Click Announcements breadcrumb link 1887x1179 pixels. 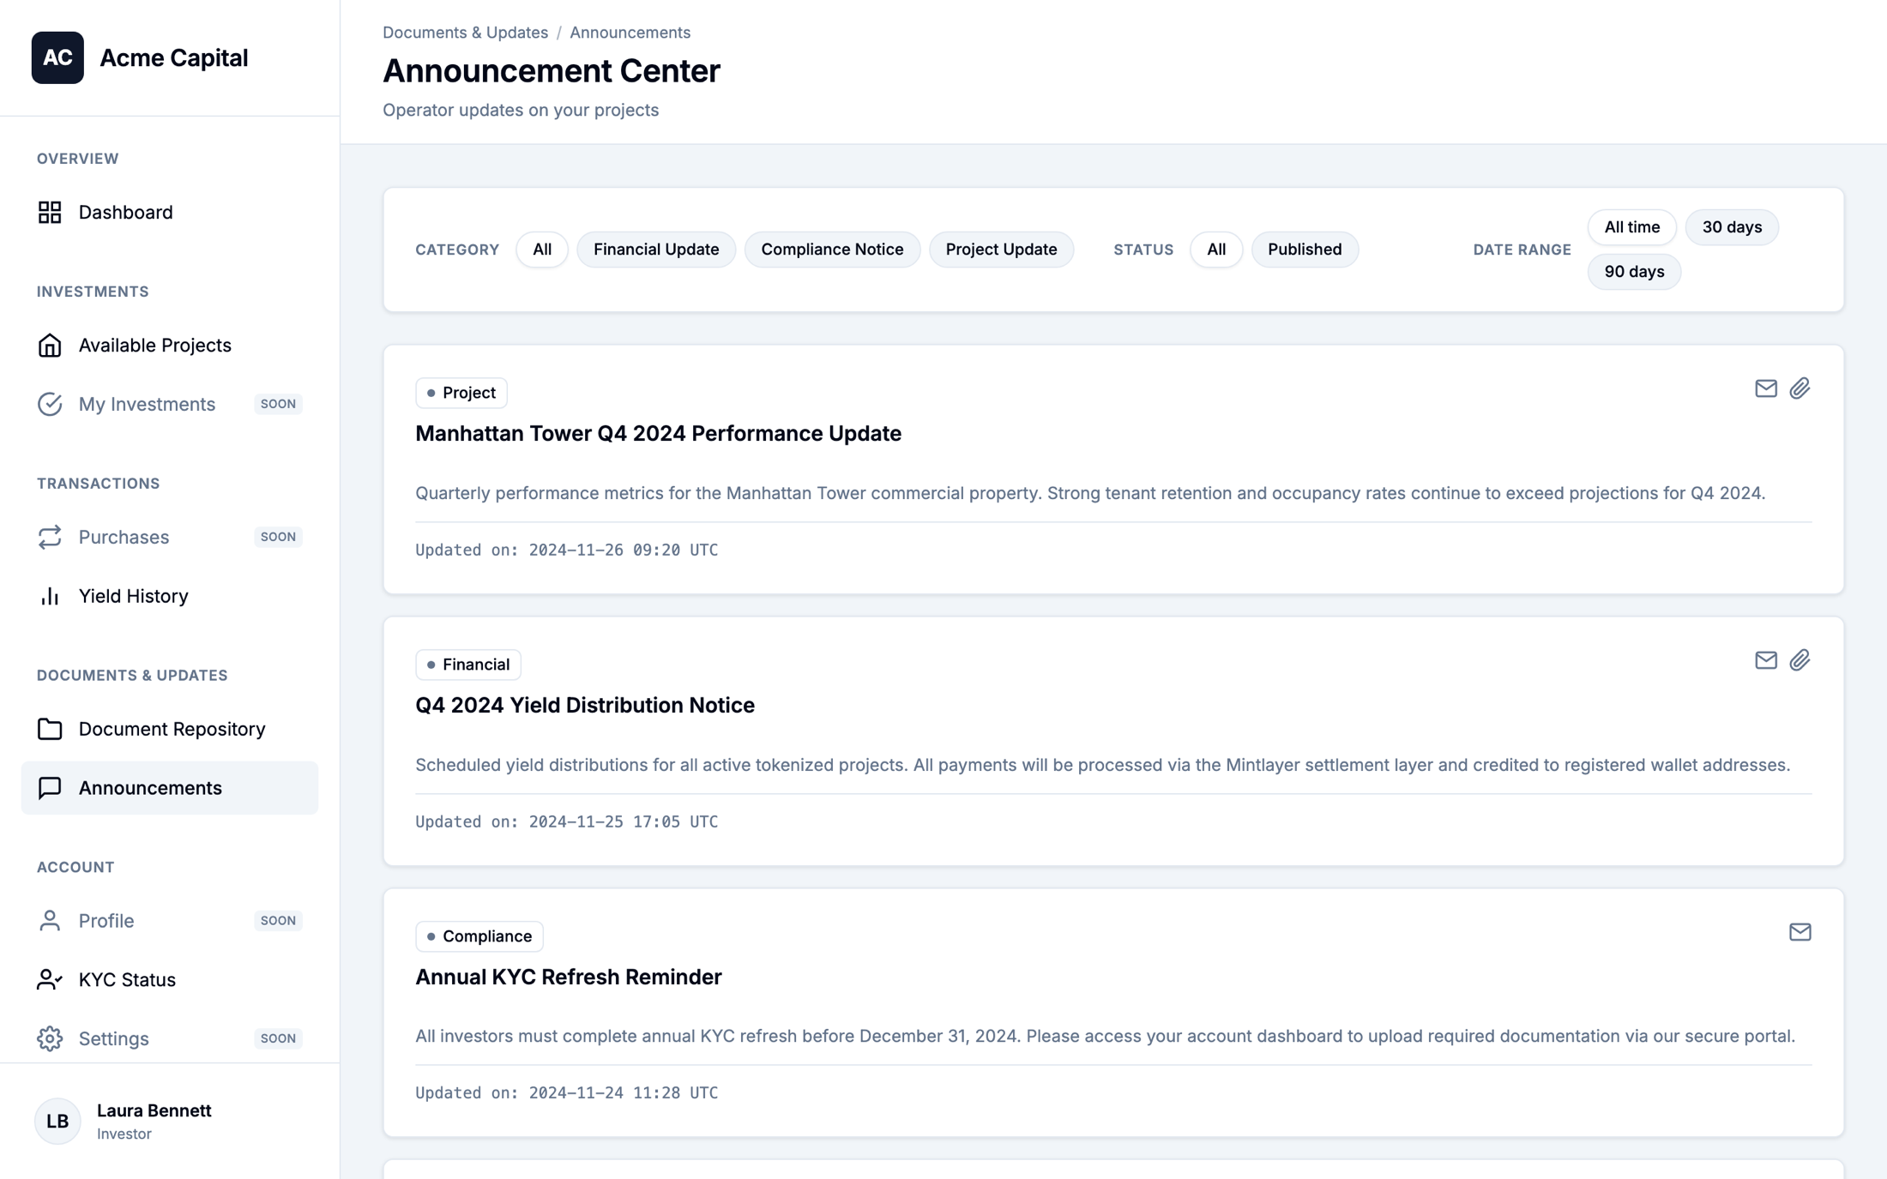tap(630, 33)
